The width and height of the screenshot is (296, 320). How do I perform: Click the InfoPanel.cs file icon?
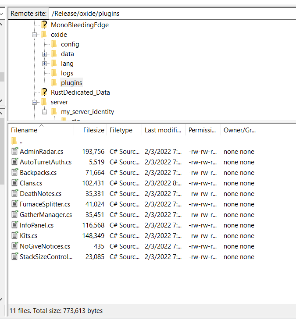pos(15,225)
